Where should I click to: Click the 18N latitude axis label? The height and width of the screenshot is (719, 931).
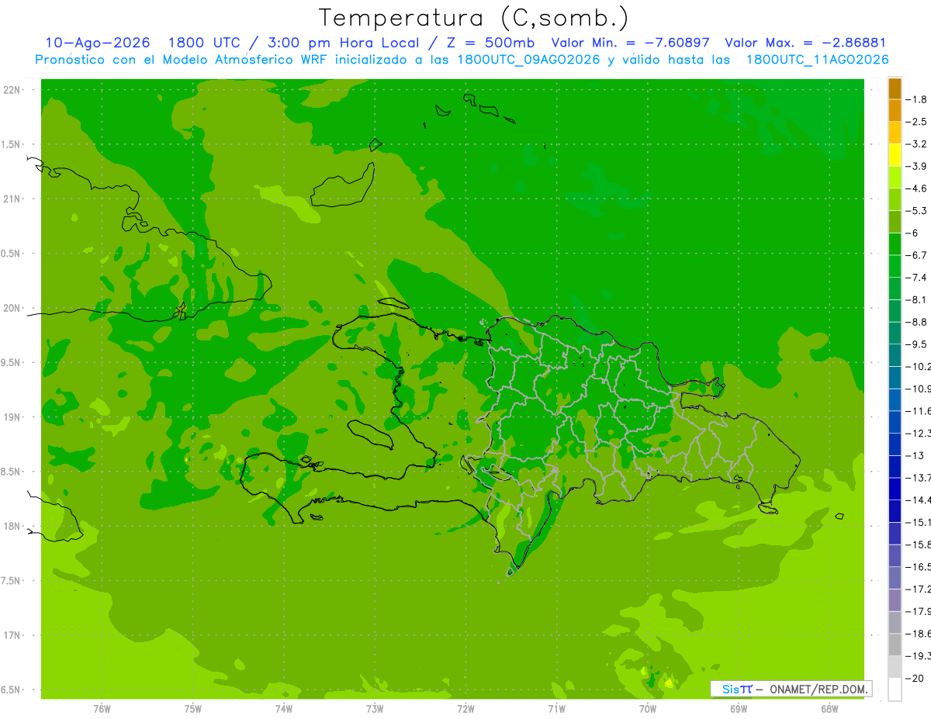(x=12, y=527)
